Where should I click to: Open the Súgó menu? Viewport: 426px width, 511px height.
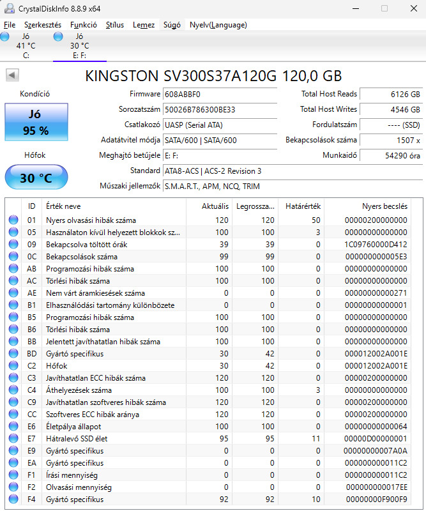click(x=172, y=25)
